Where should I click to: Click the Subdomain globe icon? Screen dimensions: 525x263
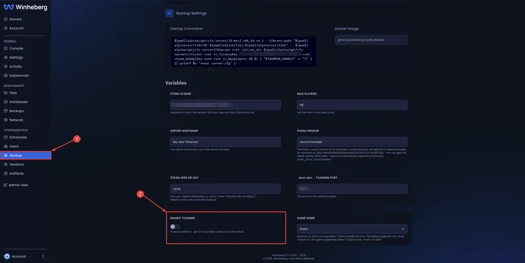6,75
